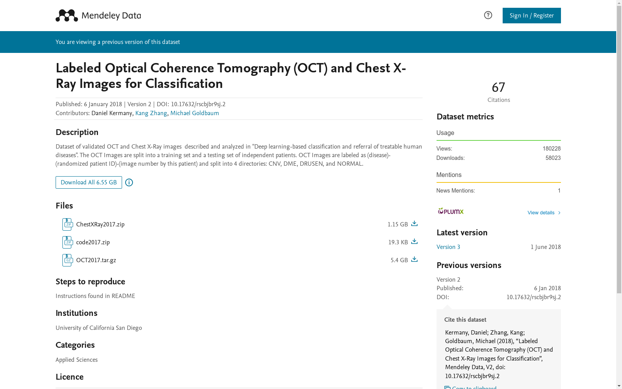Download code2017.zip using its download icon
Screen dimensions: 622x389
pos(414,242)
